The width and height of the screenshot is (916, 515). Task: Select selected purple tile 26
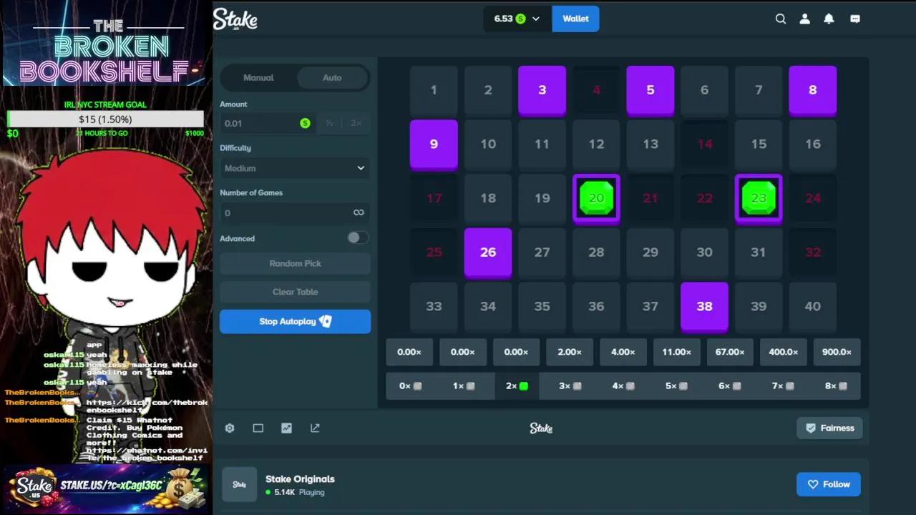click(488, 252)
